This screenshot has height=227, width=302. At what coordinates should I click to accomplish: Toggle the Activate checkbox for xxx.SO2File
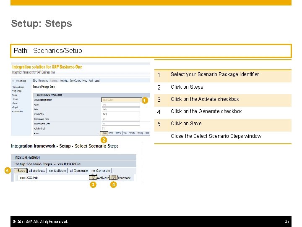[x=94, y=177]
